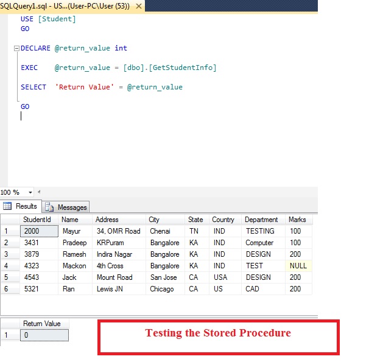Screen dimensions: 369x362
Task: Select row header 1 for Mayur
Action: (10, 231)
